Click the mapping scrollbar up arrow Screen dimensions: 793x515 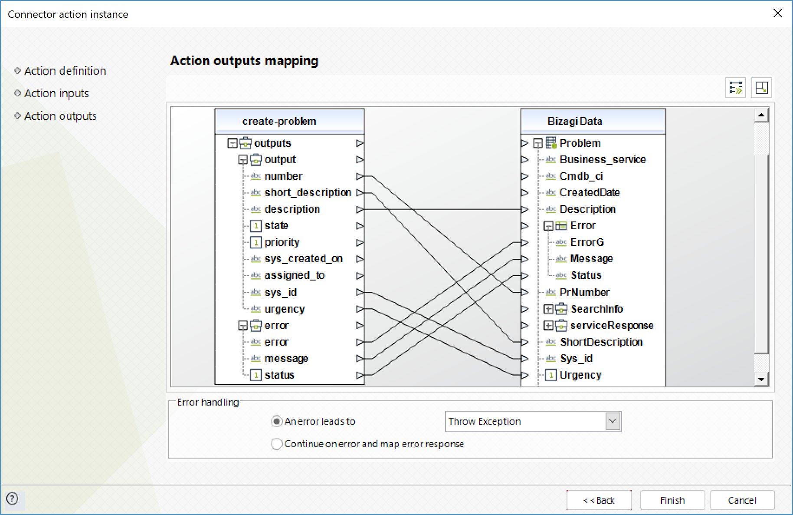click(761, 115)
